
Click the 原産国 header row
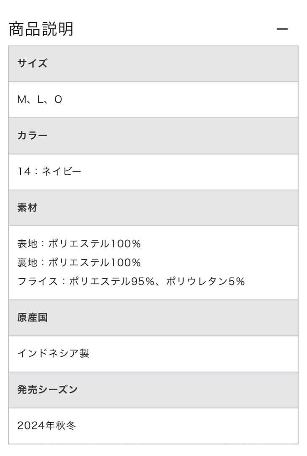pyautogui.click(x=153, y=318)
